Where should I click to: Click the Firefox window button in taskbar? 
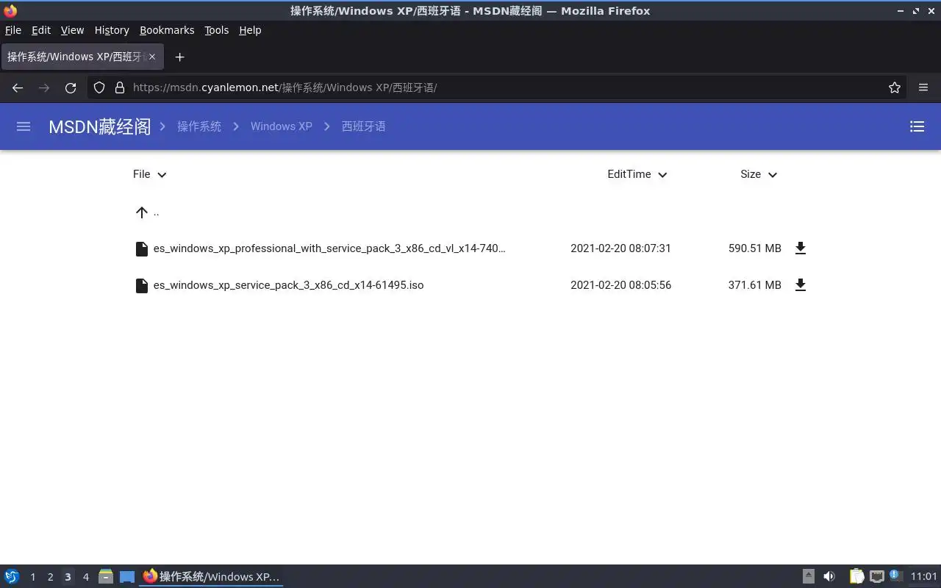(x=212, y=577)
